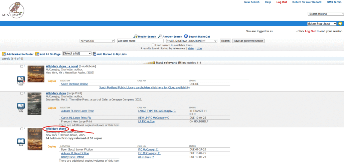The width and height of the screenshot is (344, 162).
Task: Click the Save as preferred search button
Action: click(x=248, y=41)
